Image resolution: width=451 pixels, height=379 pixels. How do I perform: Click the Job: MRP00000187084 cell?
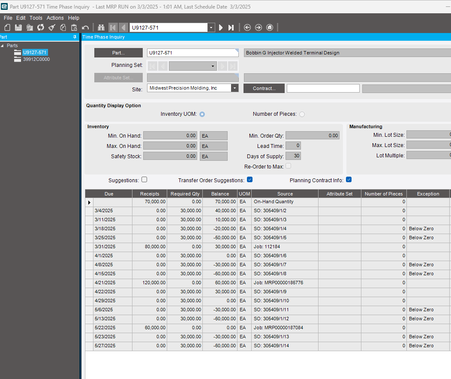point(285,328)
